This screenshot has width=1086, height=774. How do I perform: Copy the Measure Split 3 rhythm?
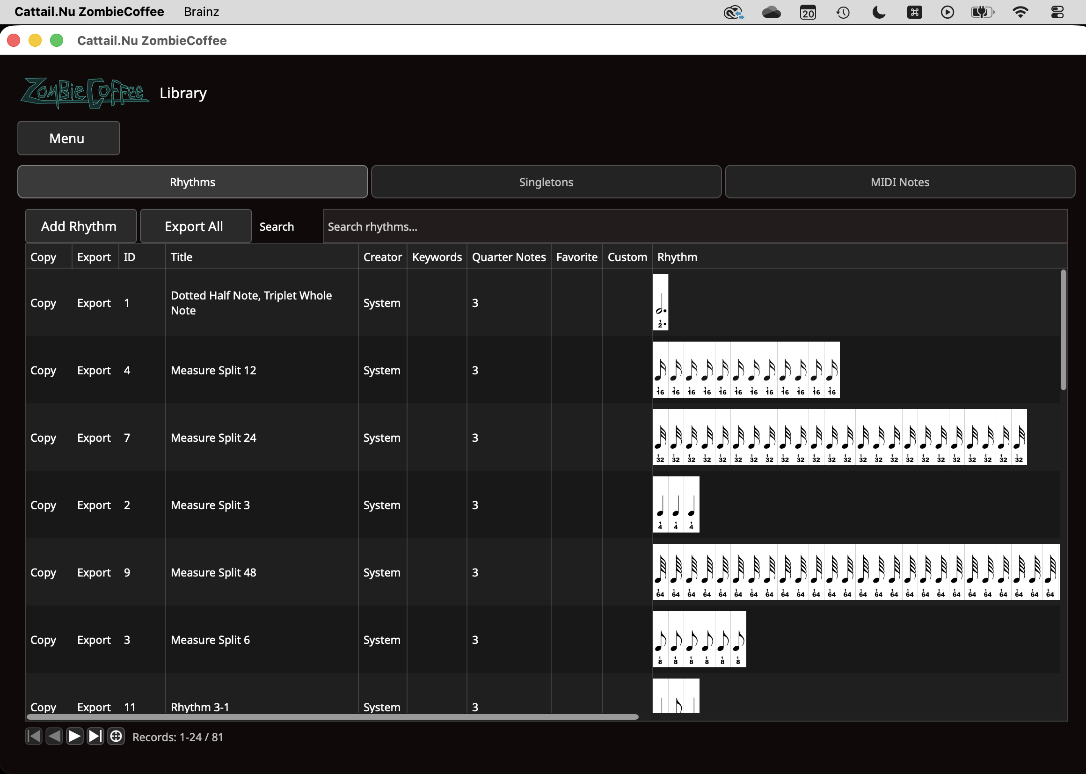click(44, 505)
